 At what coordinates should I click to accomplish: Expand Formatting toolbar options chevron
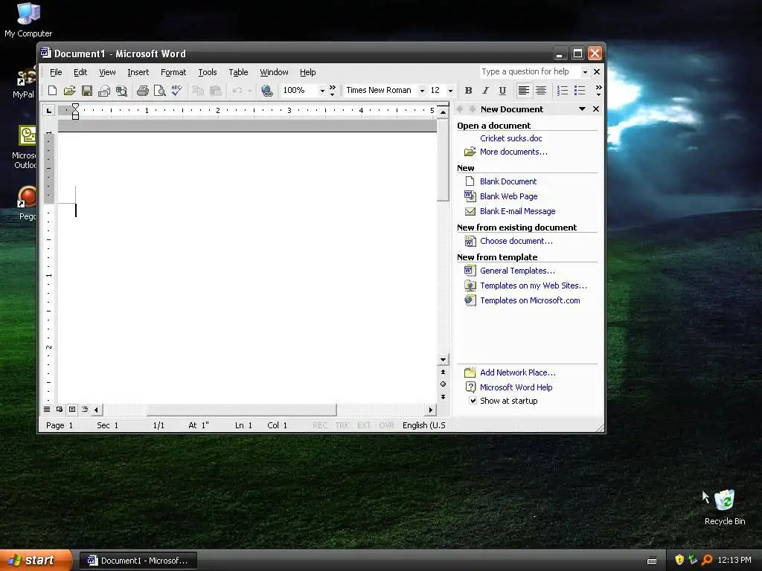(599, 90)
